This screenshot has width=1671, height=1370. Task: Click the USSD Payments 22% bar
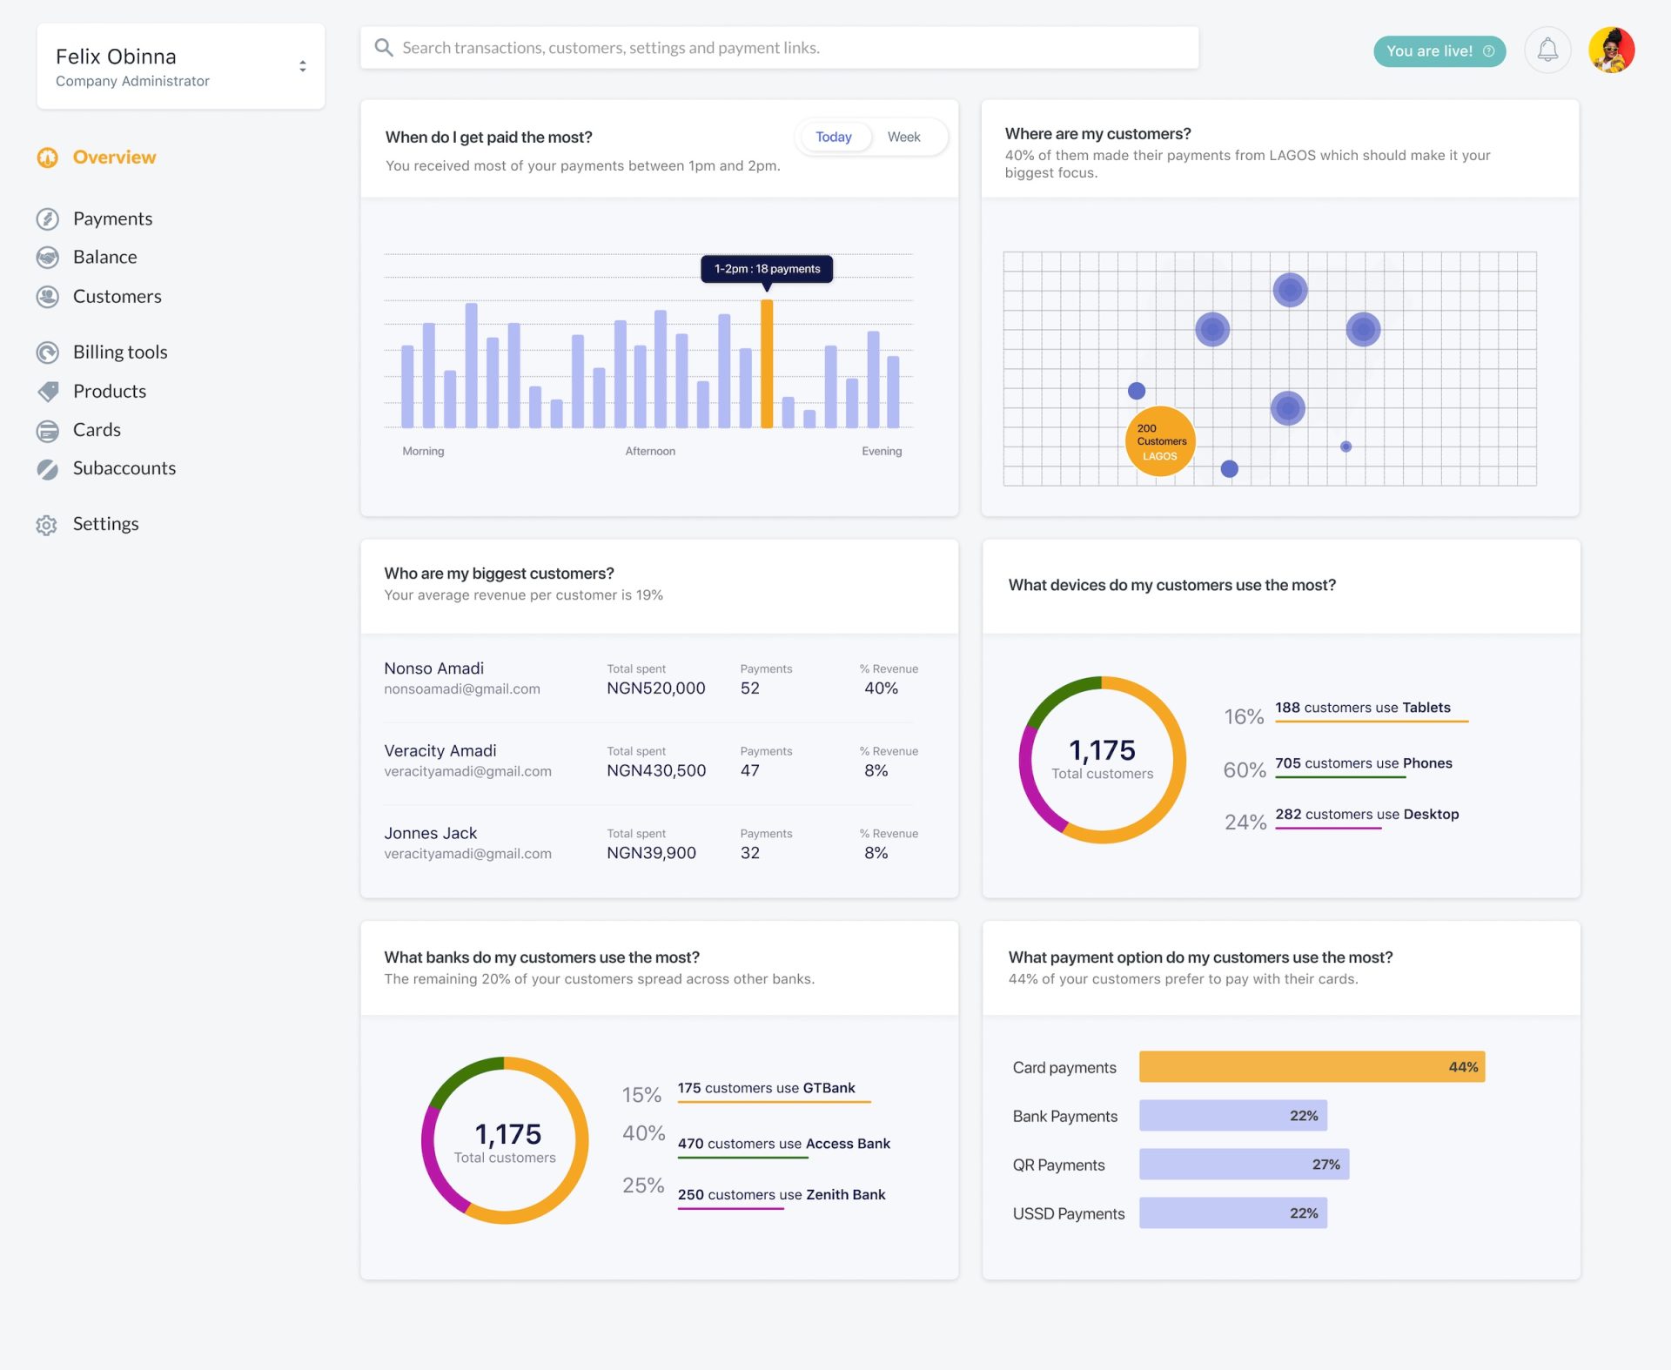coord(1232,1213)
